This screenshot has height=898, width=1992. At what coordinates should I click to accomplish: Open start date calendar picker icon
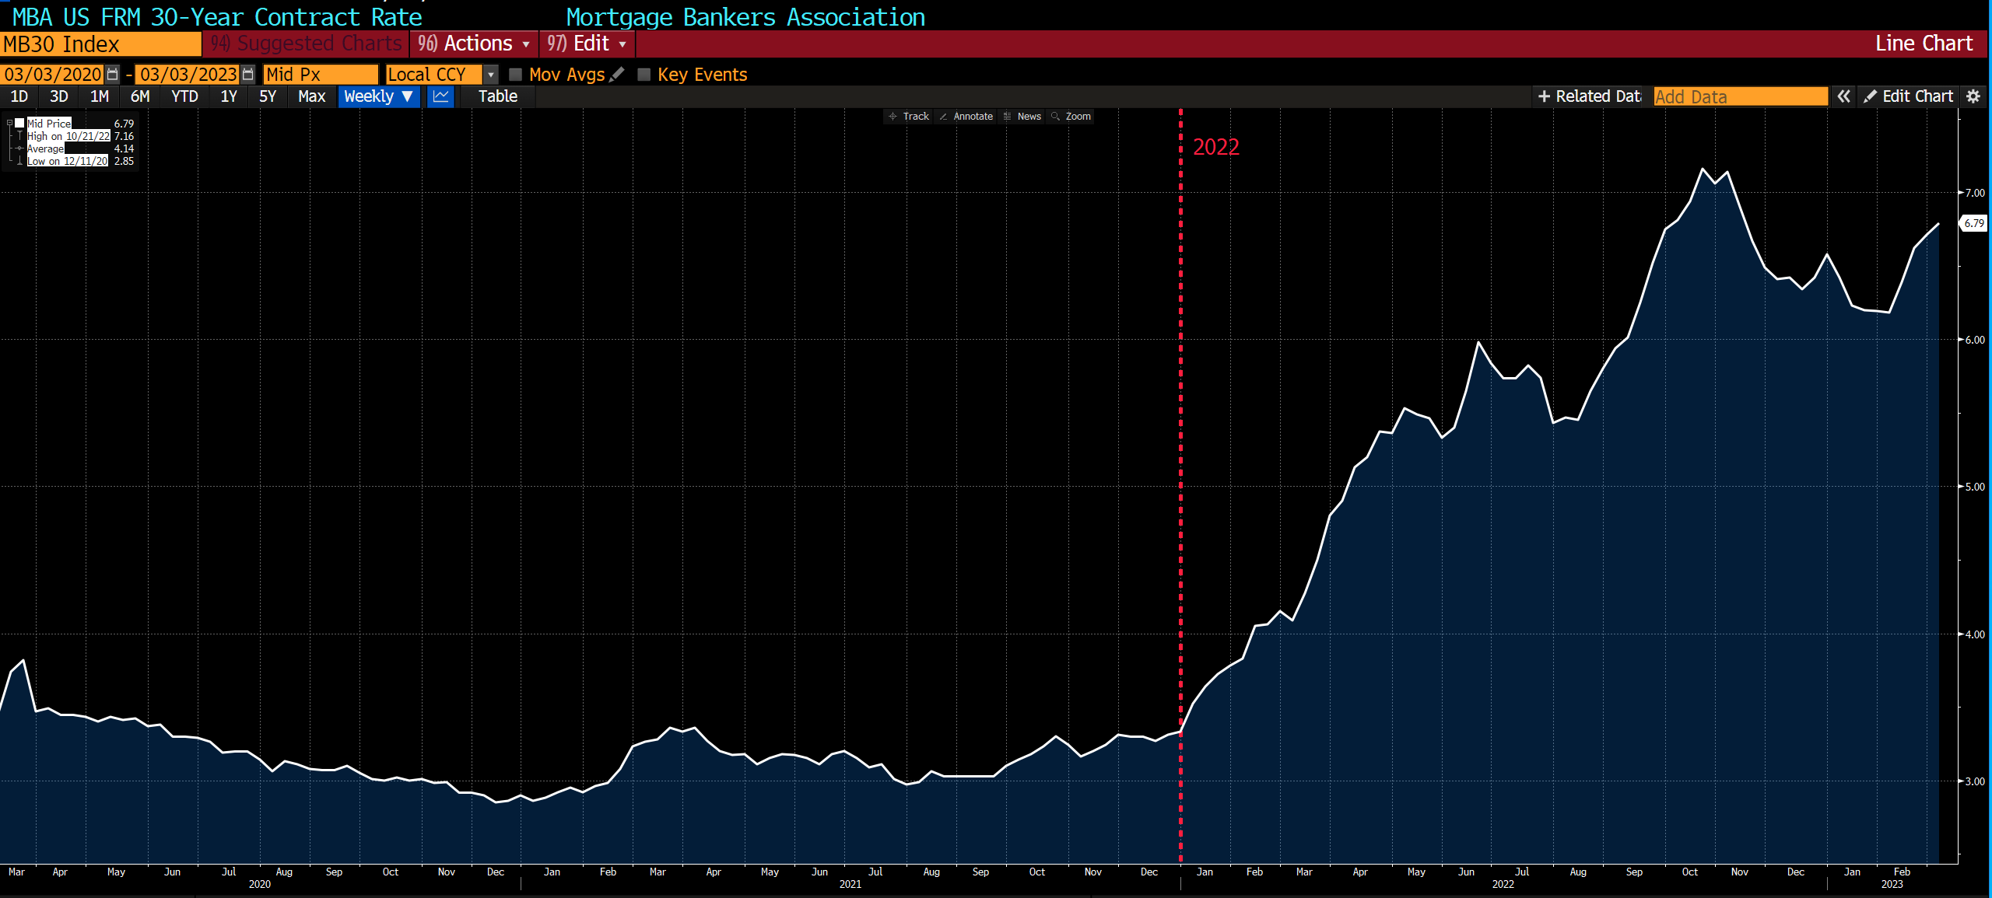point(112,75)
